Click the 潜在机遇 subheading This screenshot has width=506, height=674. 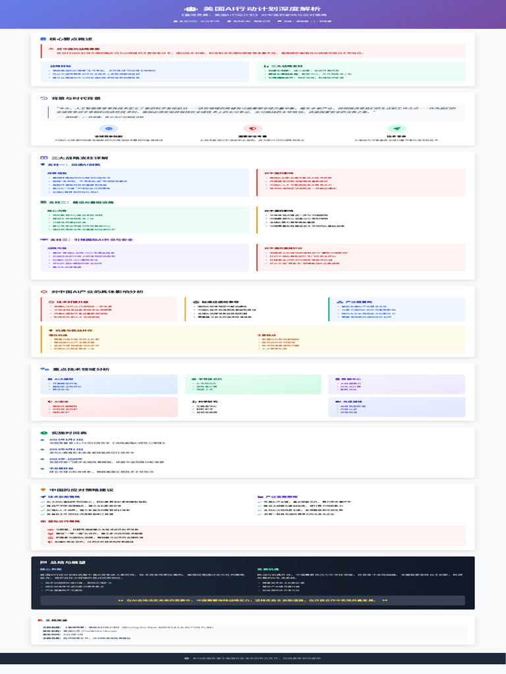[57, 335]
